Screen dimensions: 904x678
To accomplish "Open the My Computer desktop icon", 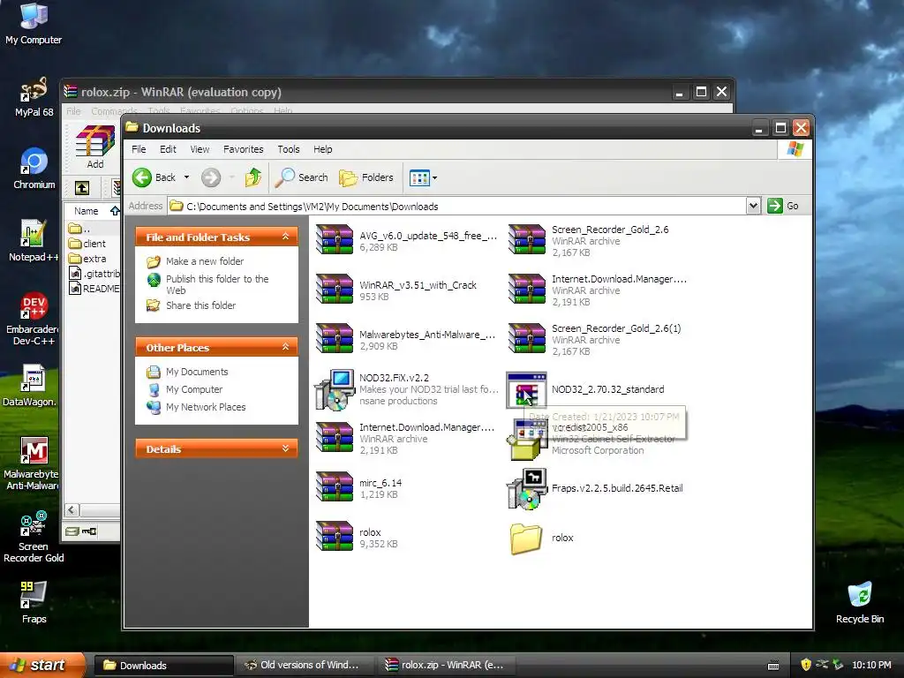I will tap(34, 23).
